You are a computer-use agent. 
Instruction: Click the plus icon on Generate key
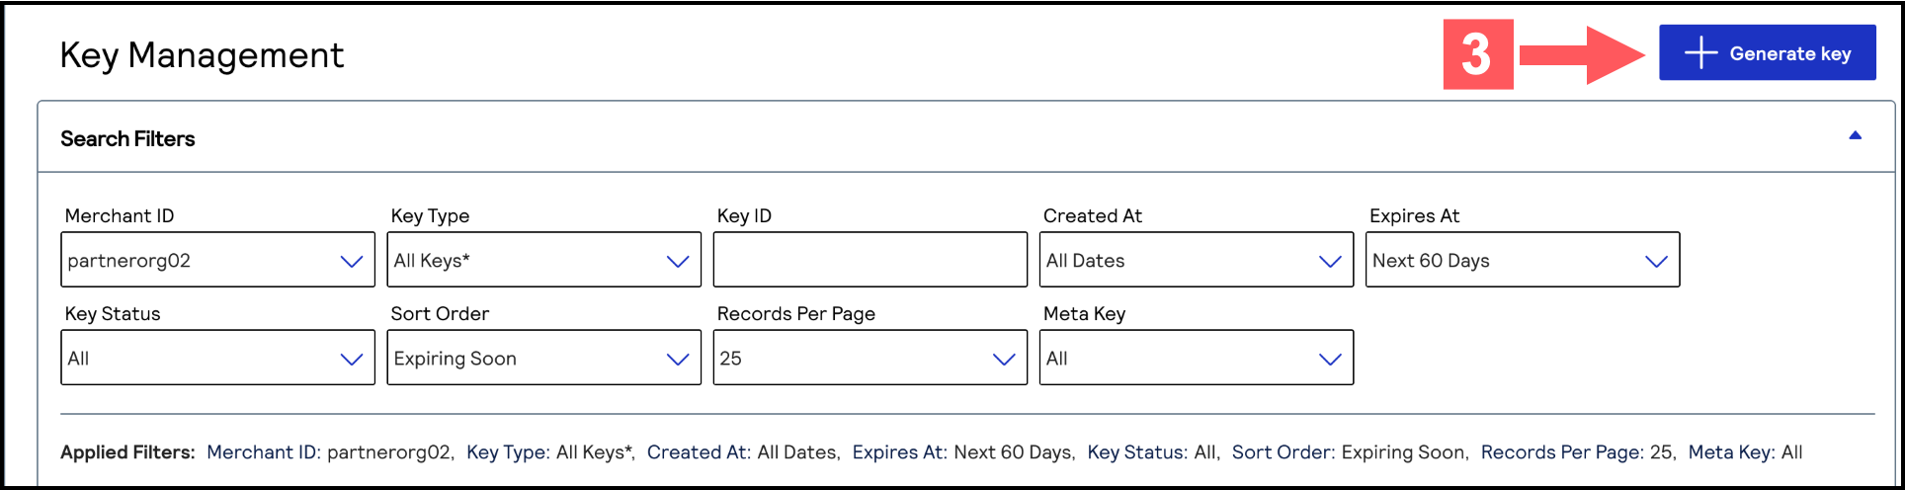point(1700,53)
